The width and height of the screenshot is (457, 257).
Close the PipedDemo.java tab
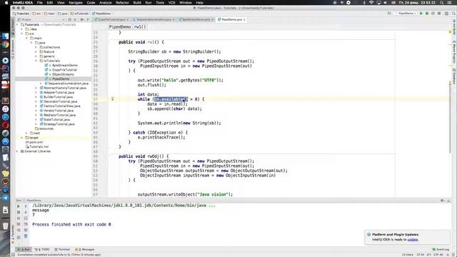click(x=244, y=19)
